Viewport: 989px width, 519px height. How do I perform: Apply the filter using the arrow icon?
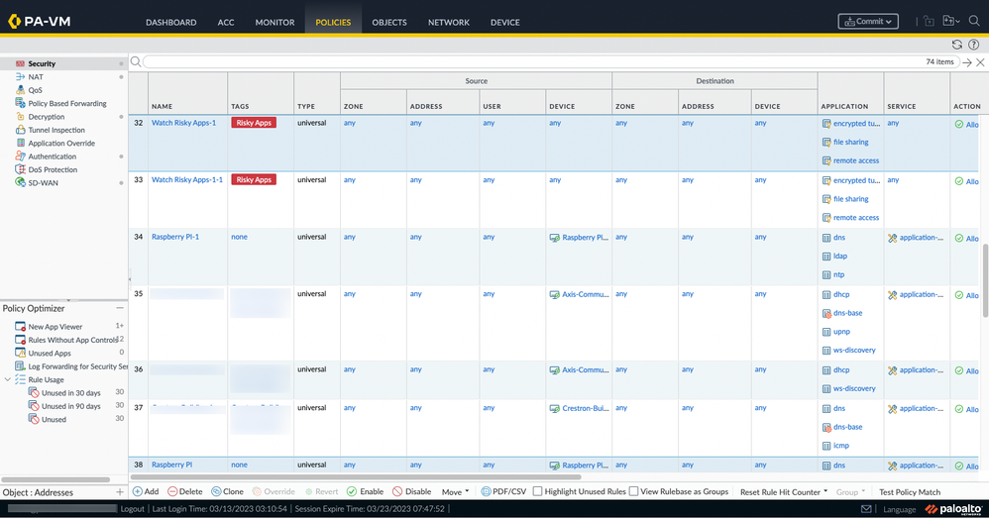pyautogui.click(x=966, y=62)
